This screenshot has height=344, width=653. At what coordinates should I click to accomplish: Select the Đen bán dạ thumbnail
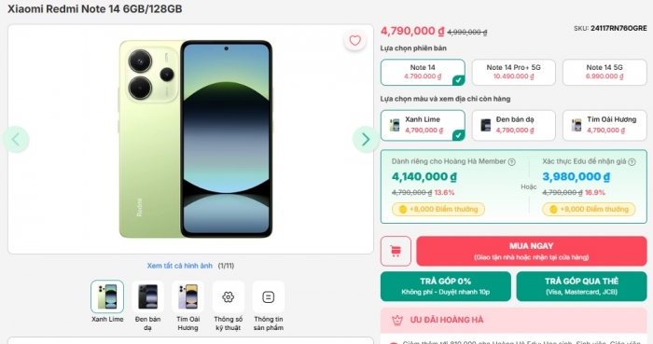click(147, 297)
